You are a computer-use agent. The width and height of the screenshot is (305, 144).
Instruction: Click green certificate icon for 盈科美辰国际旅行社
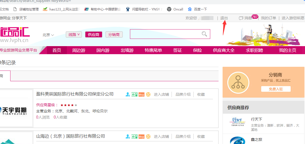pos(135,94)
